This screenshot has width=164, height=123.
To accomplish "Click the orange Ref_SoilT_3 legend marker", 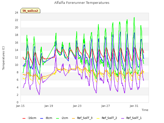I will click(74, 118).
